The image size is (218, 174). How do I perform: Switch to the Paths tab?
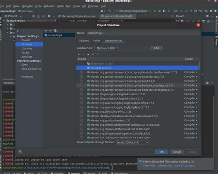coord(97,41)
